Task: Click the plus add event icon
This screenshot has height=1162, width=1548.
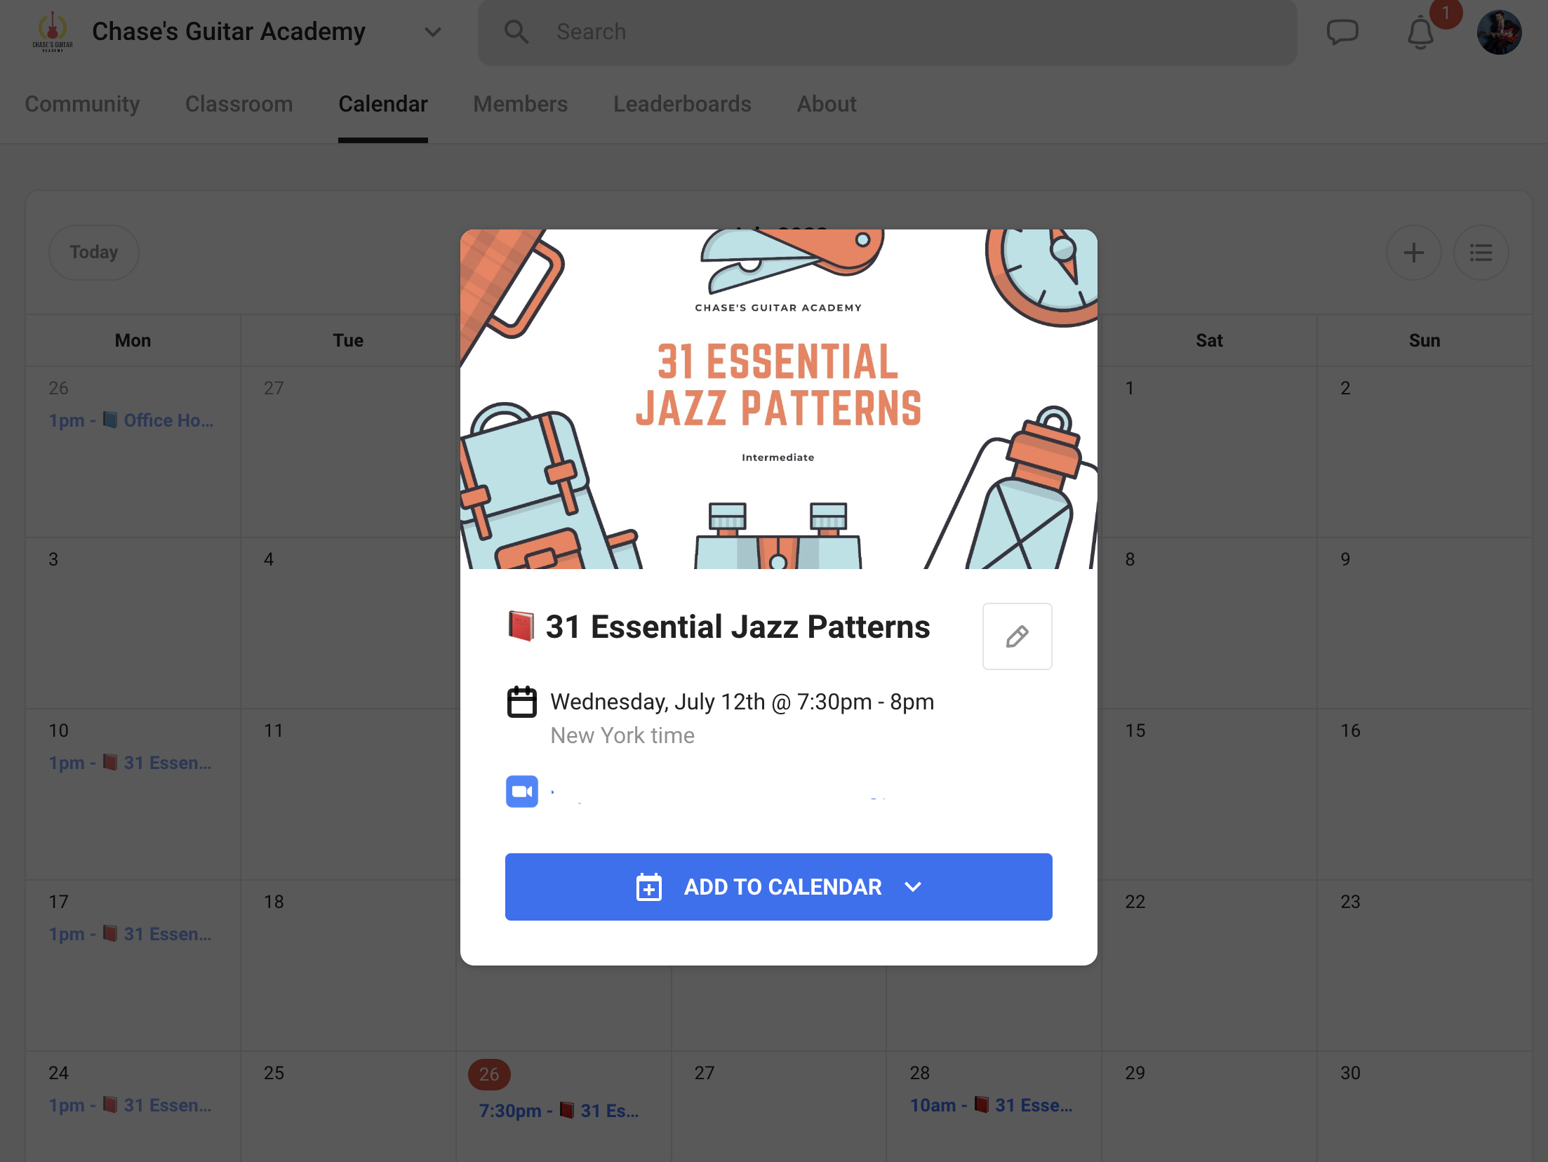Action: click(1414, 253)
